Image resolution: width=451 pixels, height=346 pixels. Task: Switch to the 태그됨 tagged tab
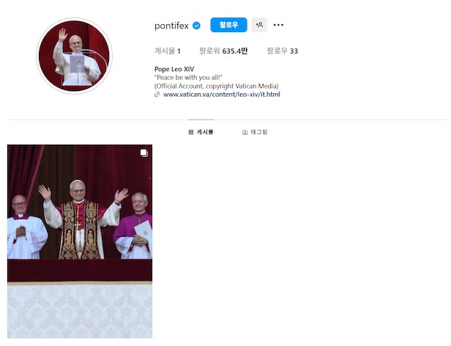tap(255, 132)
